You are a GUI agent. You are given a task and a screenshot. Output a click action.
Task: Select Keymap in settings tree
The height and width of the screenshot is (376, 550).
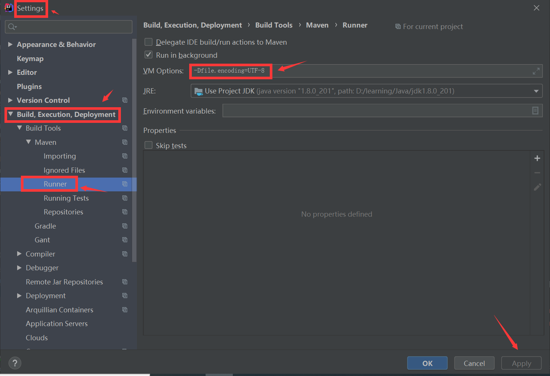(30, 58)
